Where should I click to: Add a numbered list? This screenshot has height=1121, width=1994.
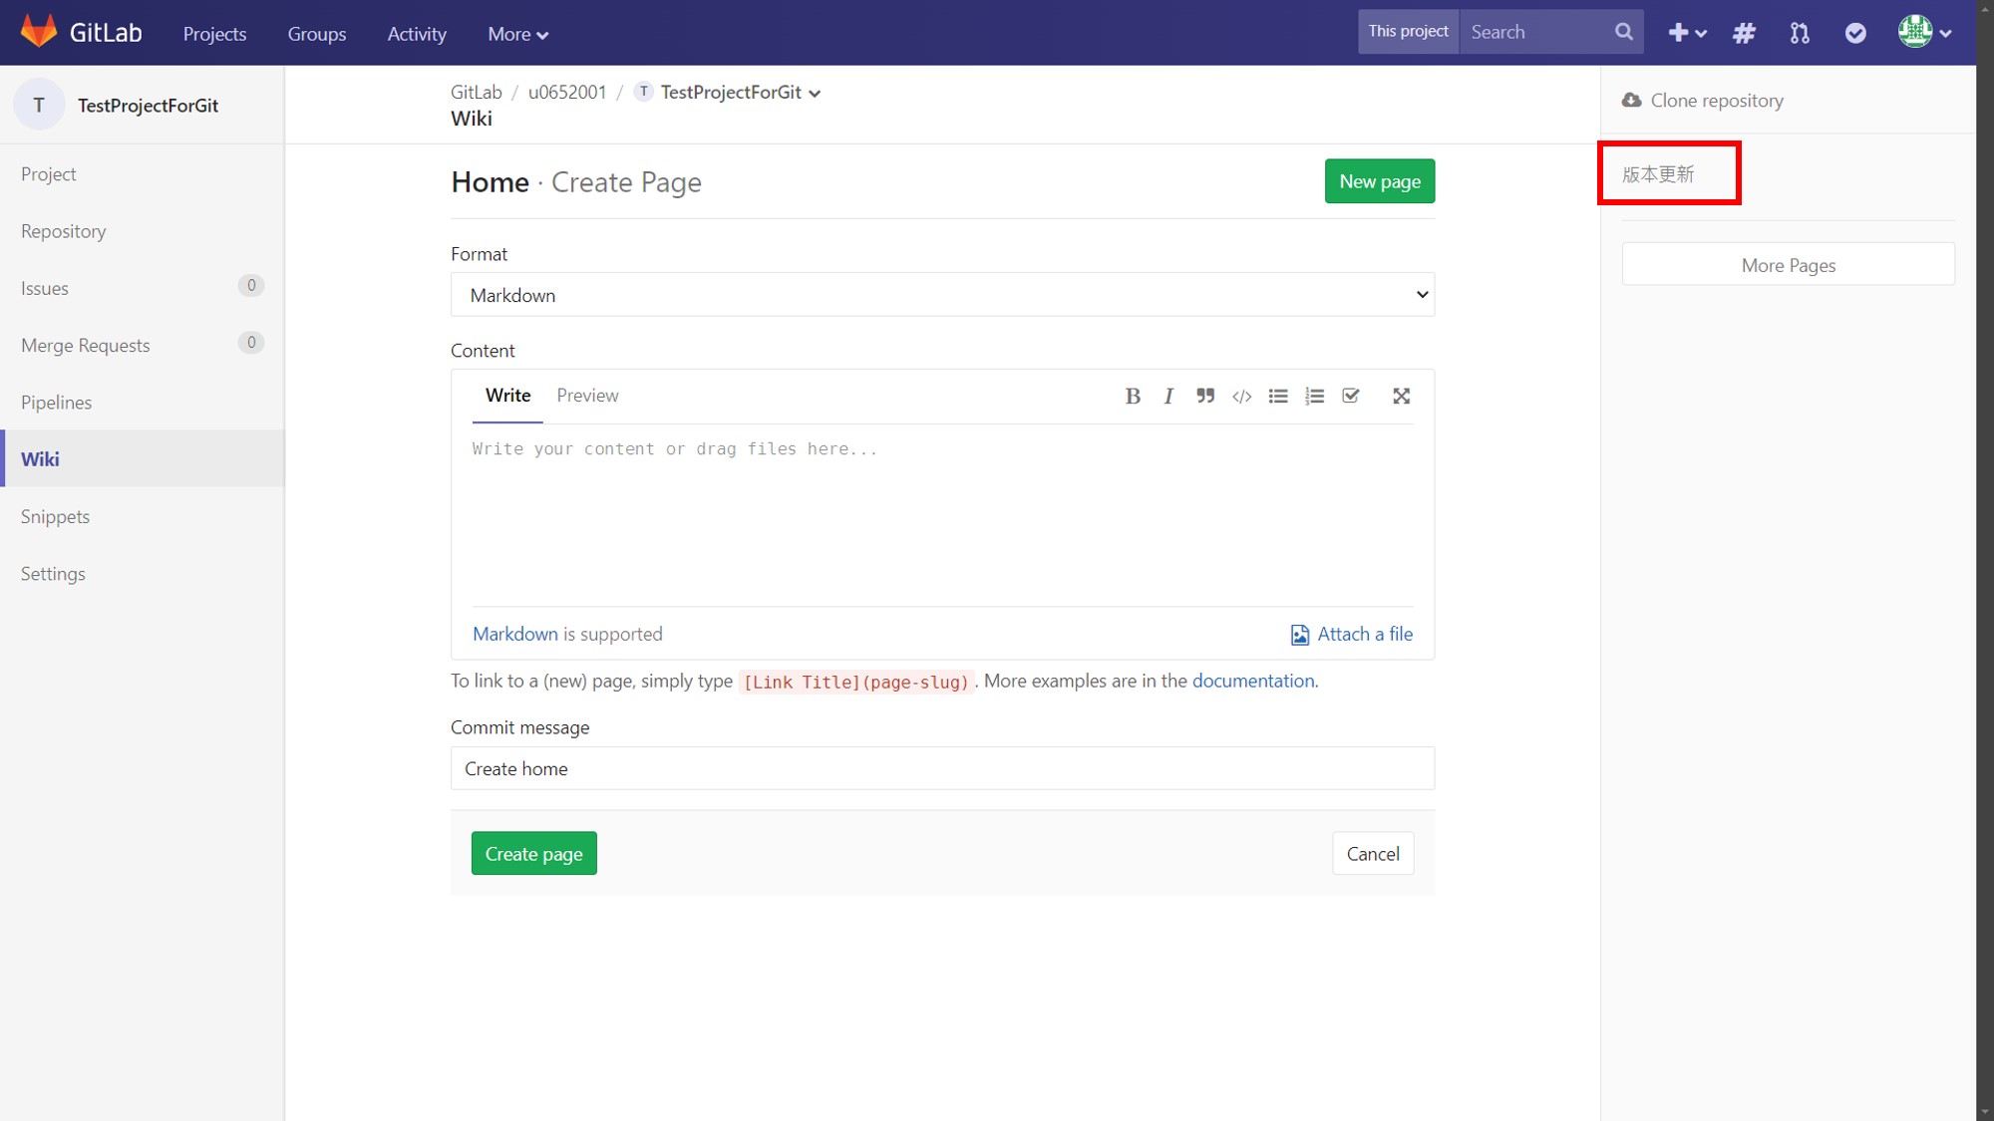pyautogui.click(x=1315, y=396)
